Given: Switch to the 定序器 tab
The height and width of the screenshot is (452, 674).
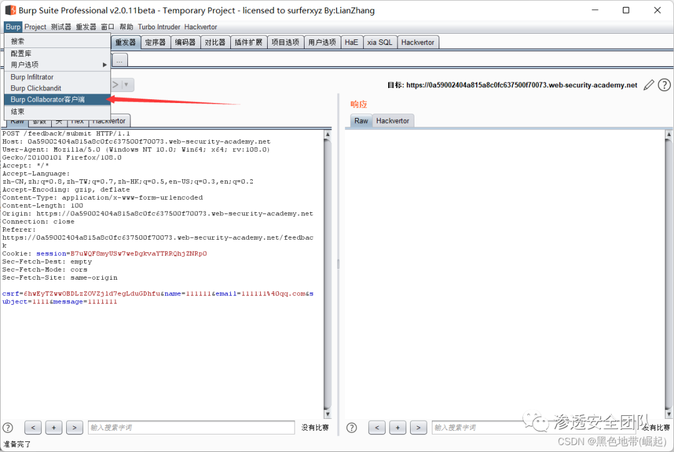Looking at the screenshot, I should click(x=155, y=42).
